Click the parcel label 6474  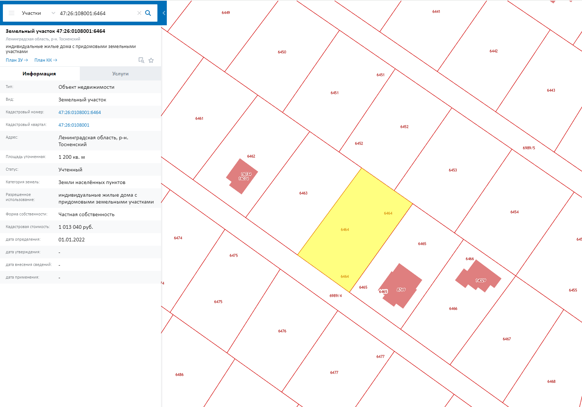178,238
